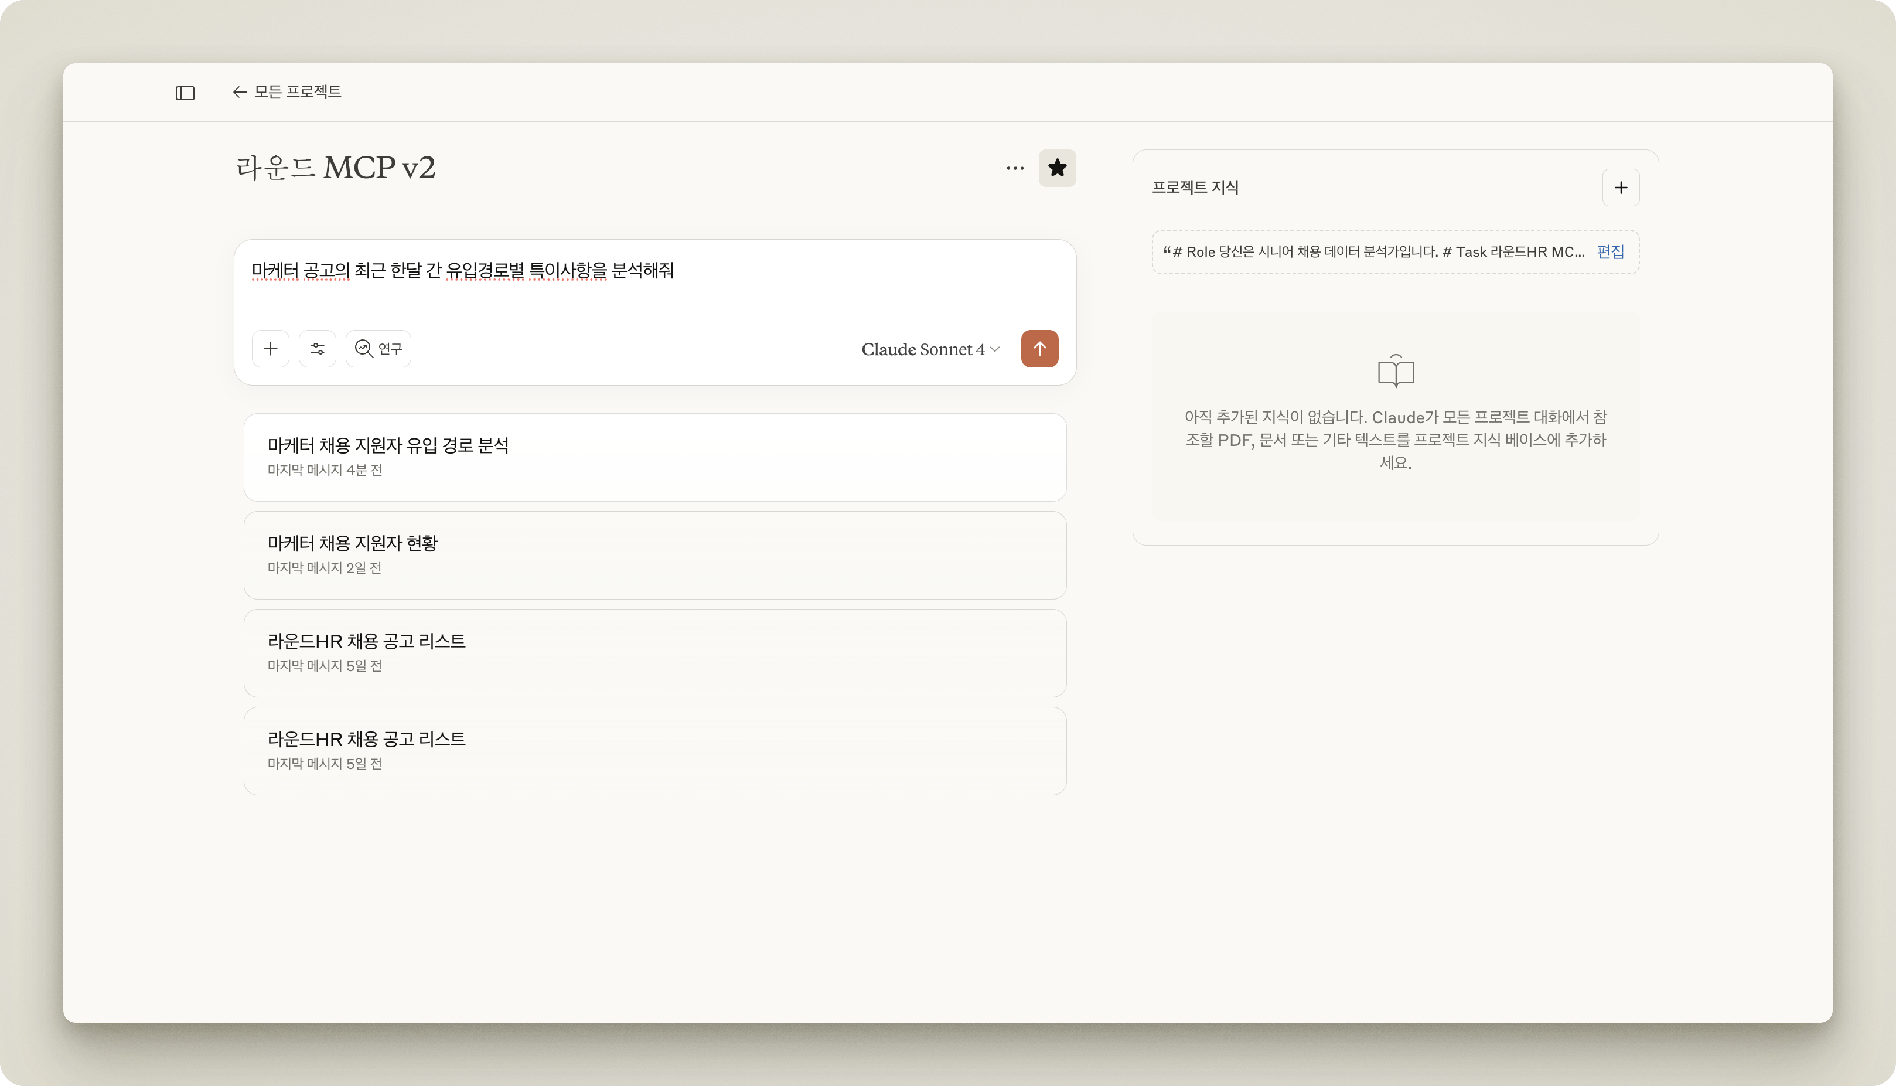Enable the 연구 research mode
This screenshot has height=1086, width=1896.
pos(378,349)
